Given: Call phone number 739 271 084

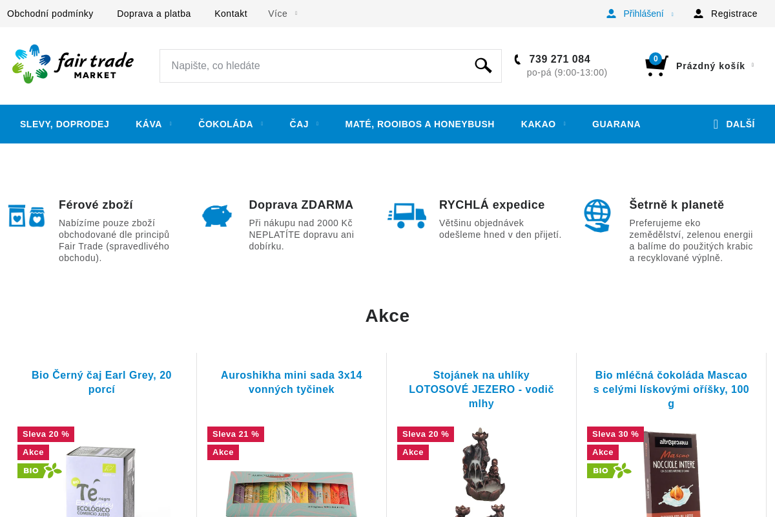Looking at the screenshot, I should pyautogui.click(x=559, y=59).
